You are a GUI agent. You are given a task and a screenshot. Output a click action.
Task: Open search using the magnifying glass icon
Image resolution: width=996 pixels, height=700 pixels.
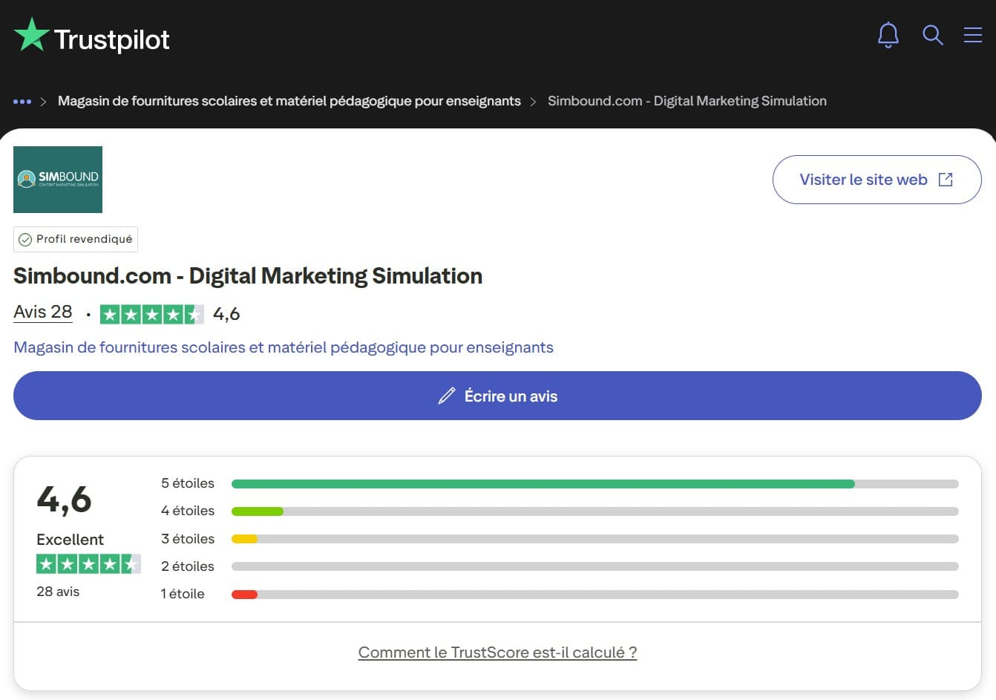point(933,34)
